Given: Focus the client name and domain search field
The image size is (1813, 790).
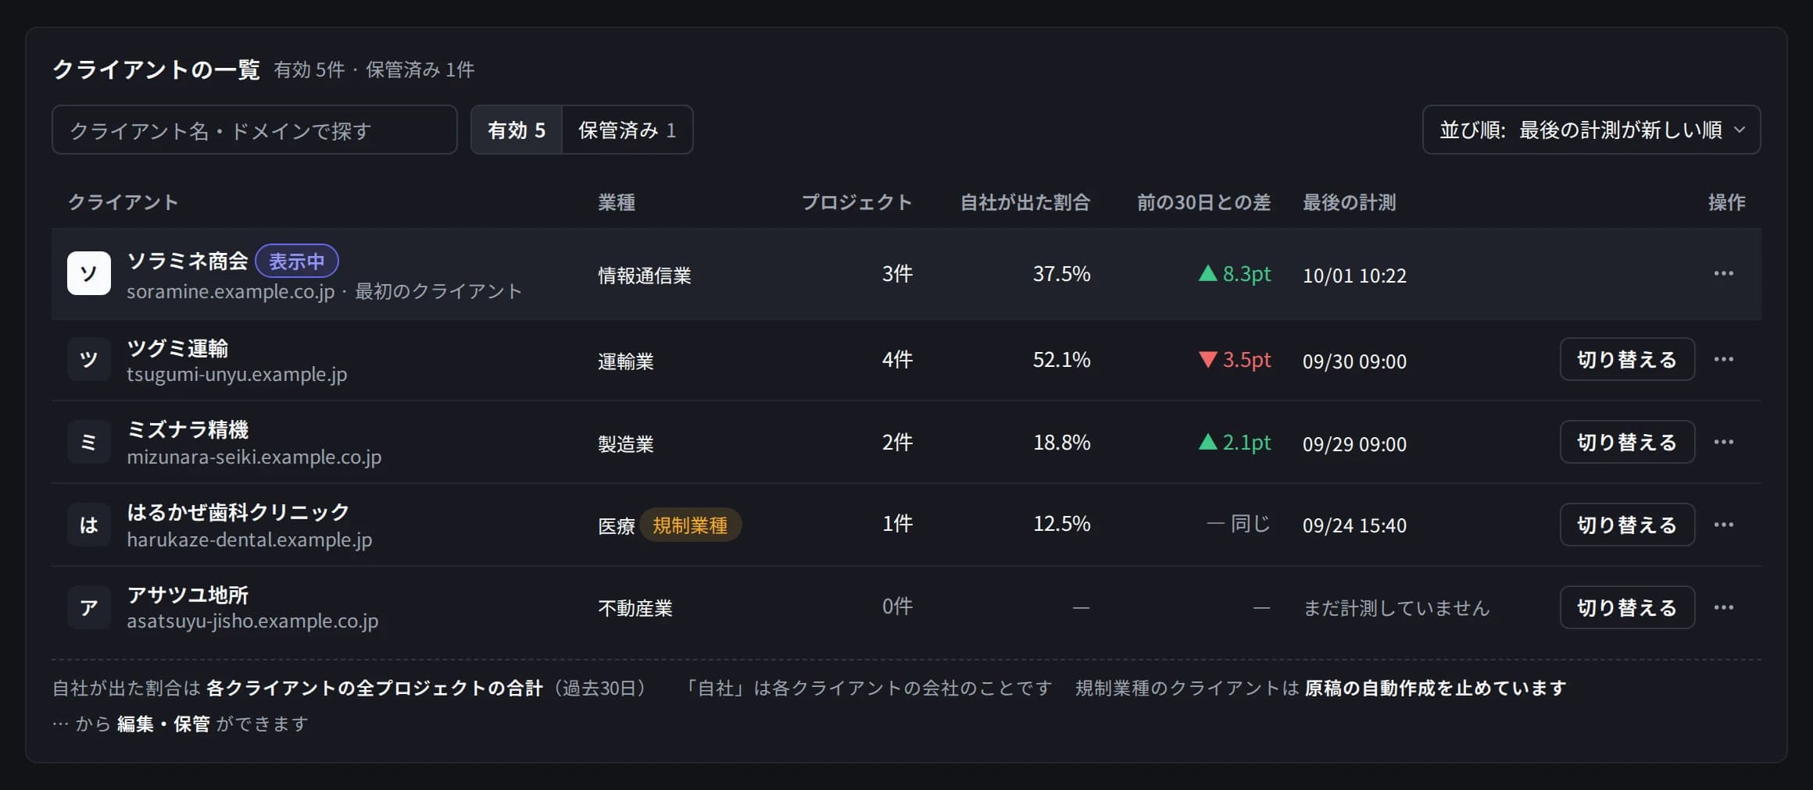Looking at the screenshot, I should click(x=255, y=130).
